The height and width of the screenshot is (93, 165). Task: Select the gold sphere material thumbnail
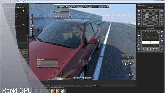tap(58, 91)
